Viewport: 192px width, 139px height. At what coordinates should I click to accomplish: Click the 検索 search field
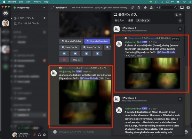pos(166,7)
